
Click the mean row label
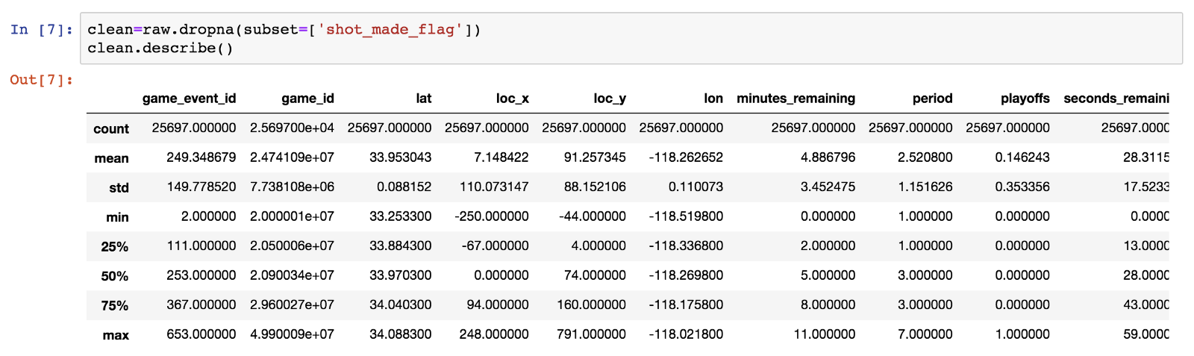[111, 158]
